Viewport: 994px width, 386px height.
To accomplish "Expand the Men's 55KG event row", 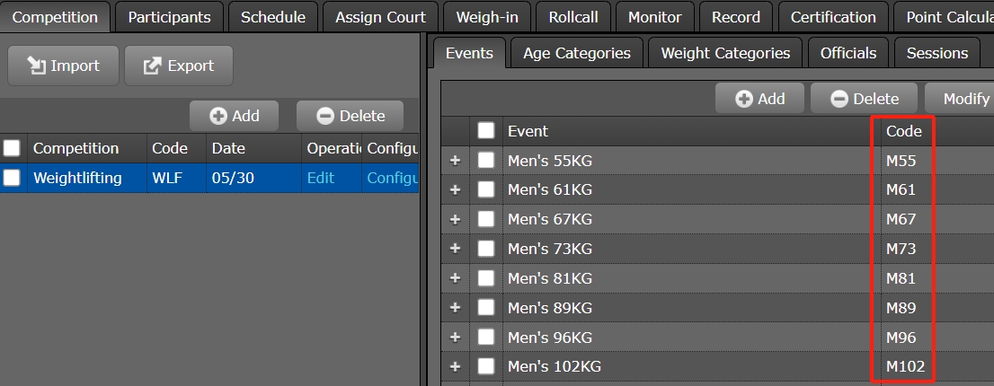I will [455, 161].
